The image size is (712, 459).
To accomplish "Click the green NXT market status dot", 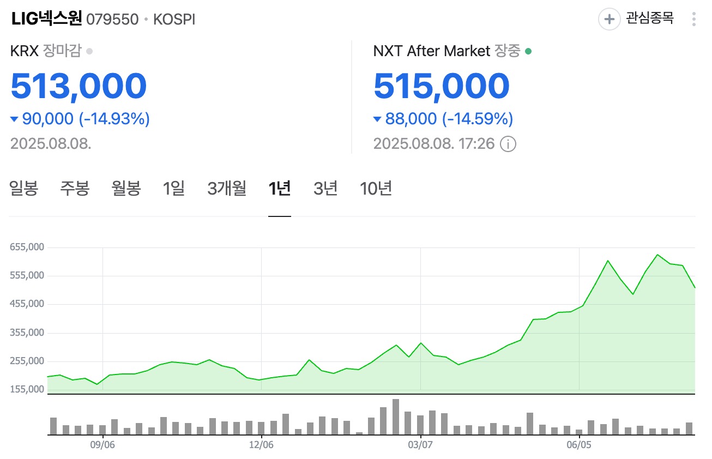I will 528,51.
